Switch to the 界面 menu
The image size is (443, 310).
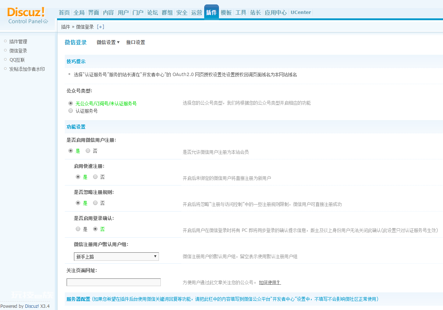[x=94, y=12]
